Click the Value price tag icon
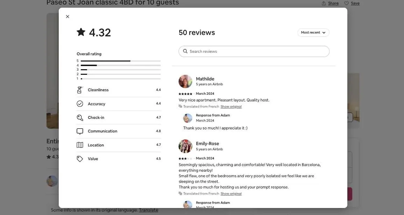 click(x=80, y=159)
